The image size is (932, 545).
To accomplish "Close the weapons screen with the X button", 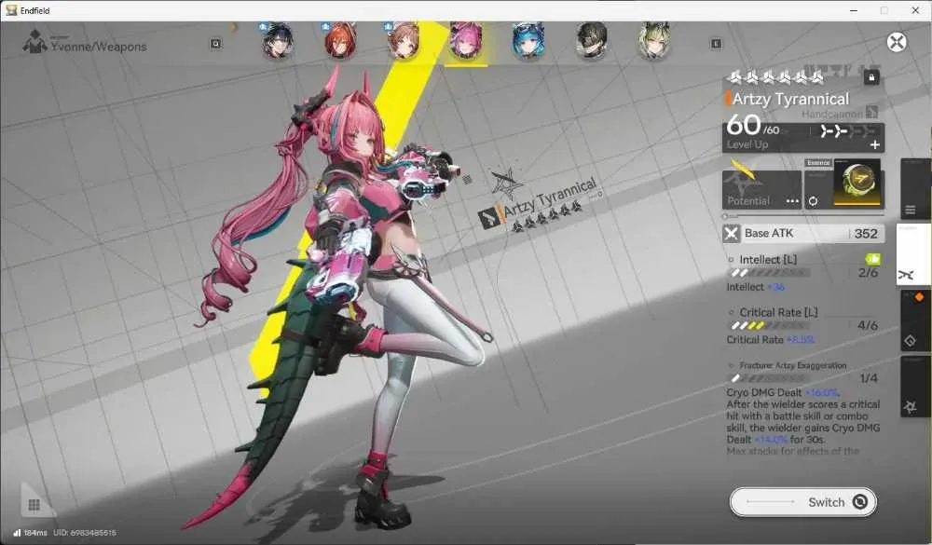I will click(x=897, y=42).
